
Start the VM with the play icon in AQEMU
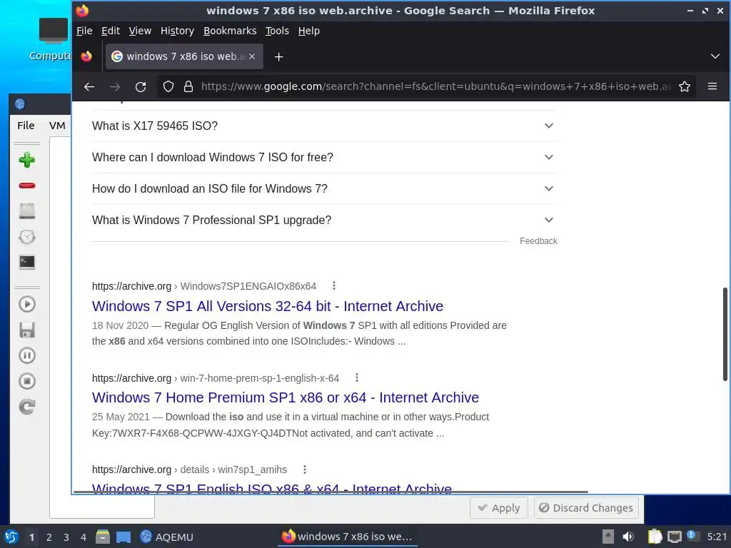pos(27,304)
